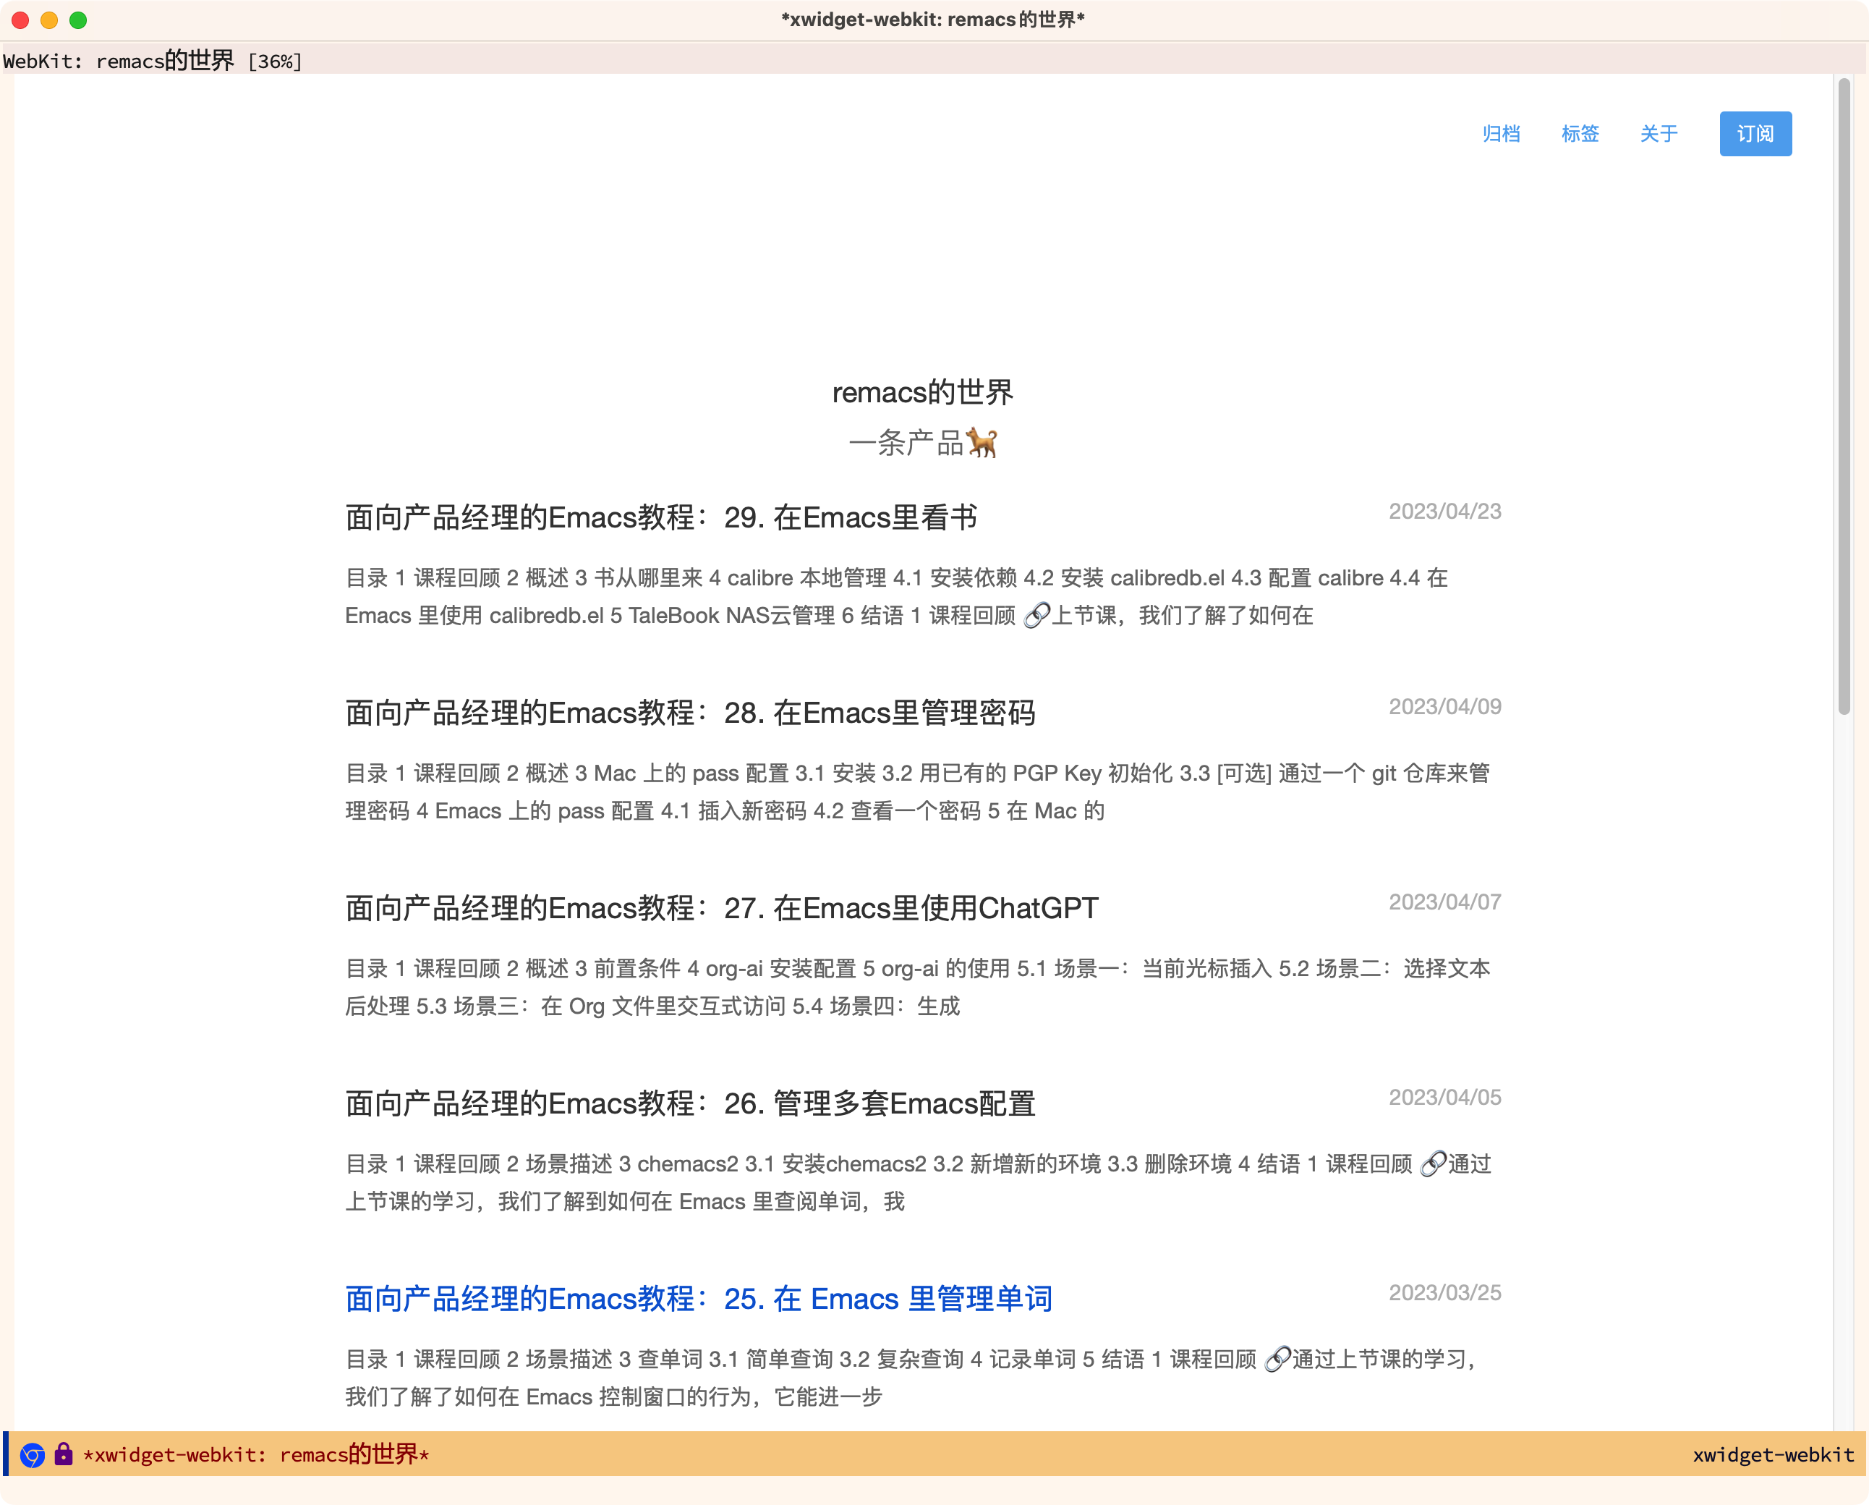
Task: Open the 关于 about link
Action: tap(1659, 134)
